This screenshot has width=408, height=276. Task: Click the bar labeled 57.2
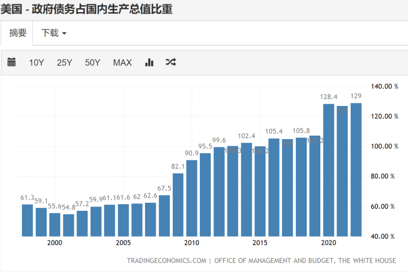[x=82, y=224]
